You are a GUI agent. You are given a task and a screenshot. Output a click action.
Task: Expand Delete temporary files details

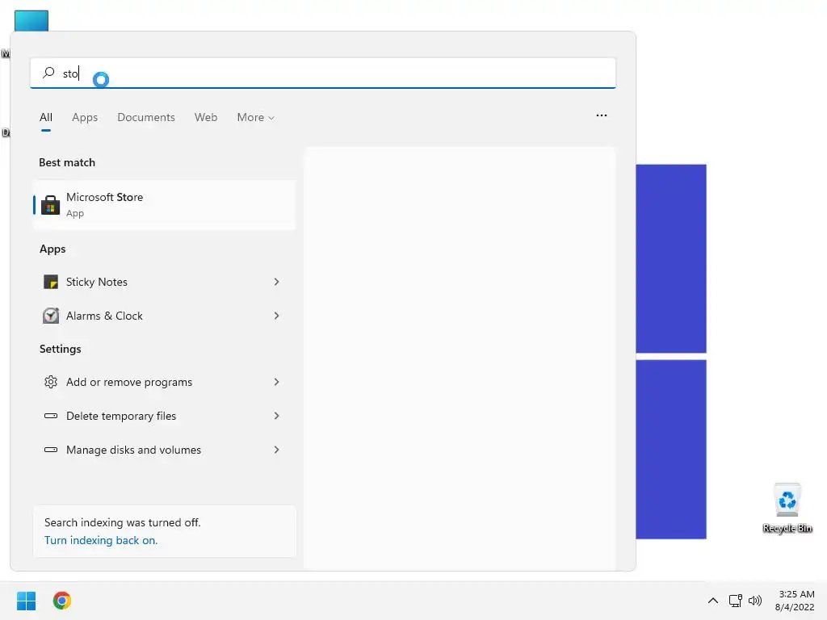(276, 416)
